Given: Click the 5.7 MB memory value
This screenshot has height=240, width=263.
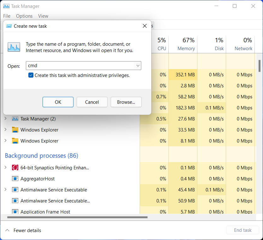Looking at the screenshot, I should 188,212.
